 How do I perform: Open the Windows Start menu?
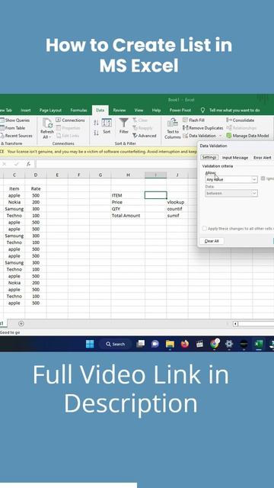click(x=90, y=344)
